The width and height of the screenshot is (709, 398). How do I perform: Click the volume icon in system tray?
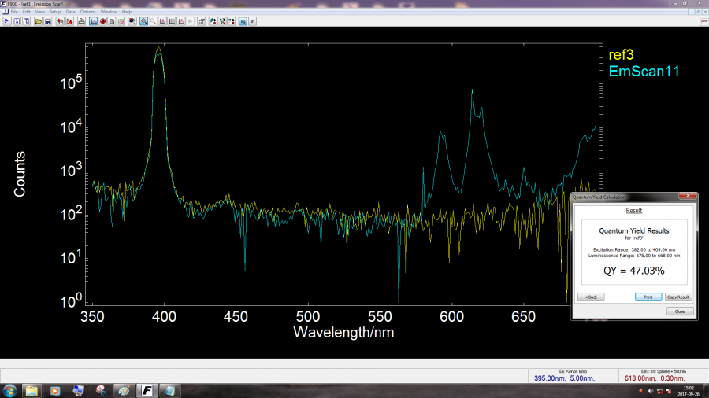click(x=650, y=391)
